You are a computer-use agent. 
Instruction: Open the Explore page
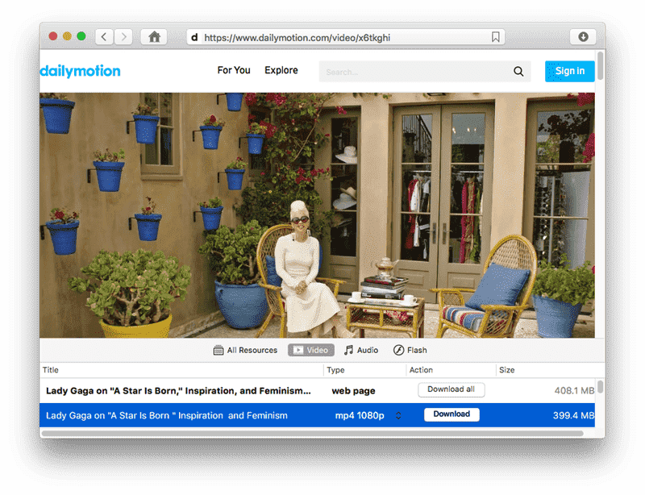click(x=281, y=71)
